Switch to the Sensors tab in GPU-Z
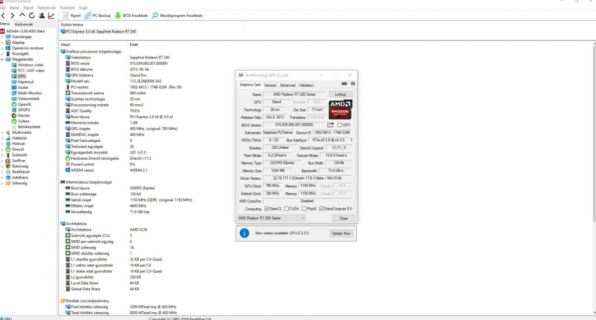Screen dimensions: 596x320 (x=270, y=85)
